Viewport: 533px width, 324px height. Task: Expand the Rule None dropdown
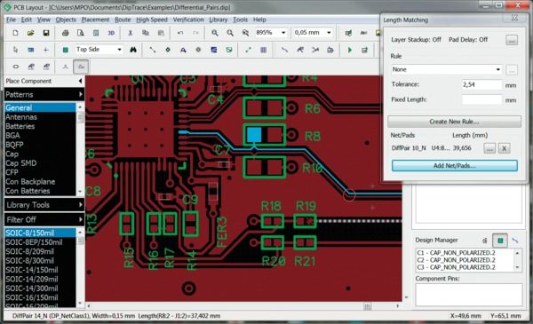(446, 69)
